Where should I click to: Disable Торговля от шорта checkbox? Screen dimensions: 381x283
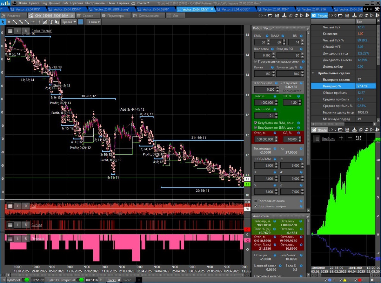pyautogui.click(x=256, y=206)
